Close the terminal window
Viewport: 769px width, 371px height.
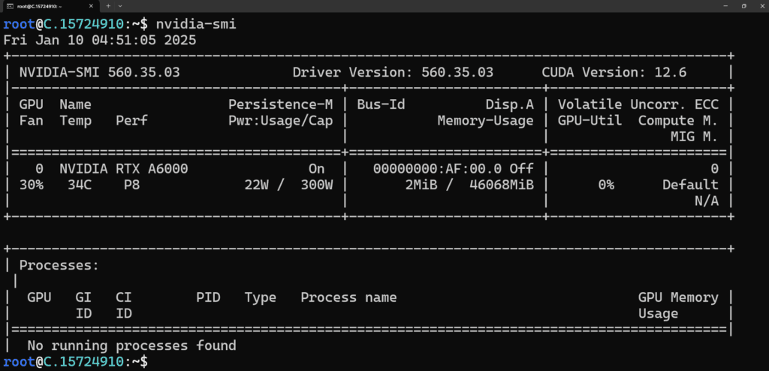(x=760, y=6)
